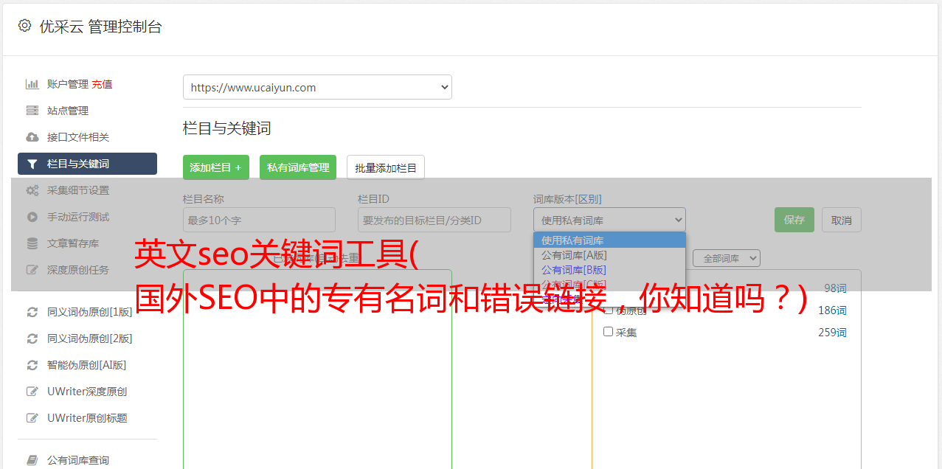The image size is (942, 469).
Task: Click the 186词 count
Action: click(832, 310)
